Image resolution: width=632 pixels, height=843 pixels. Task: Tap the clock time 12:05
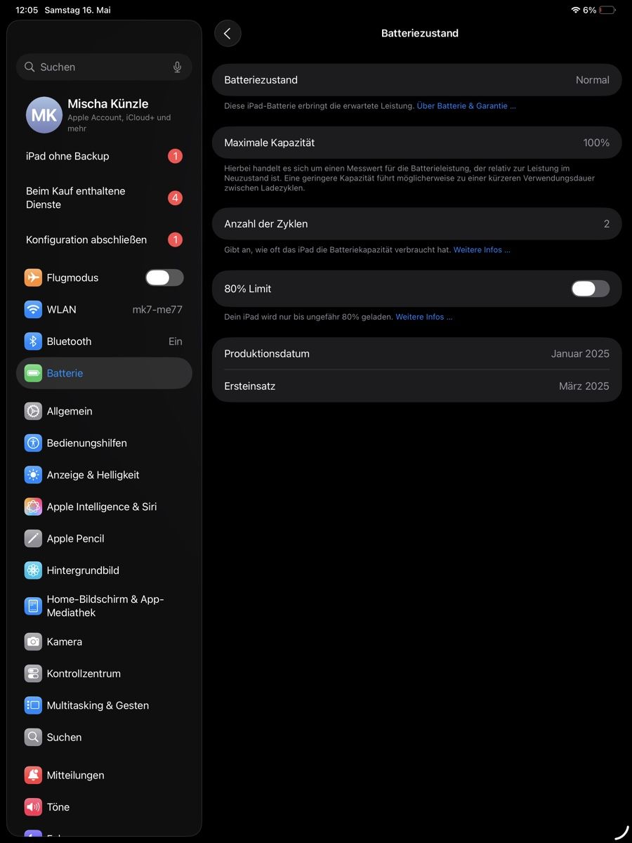[x=27, y=10]
